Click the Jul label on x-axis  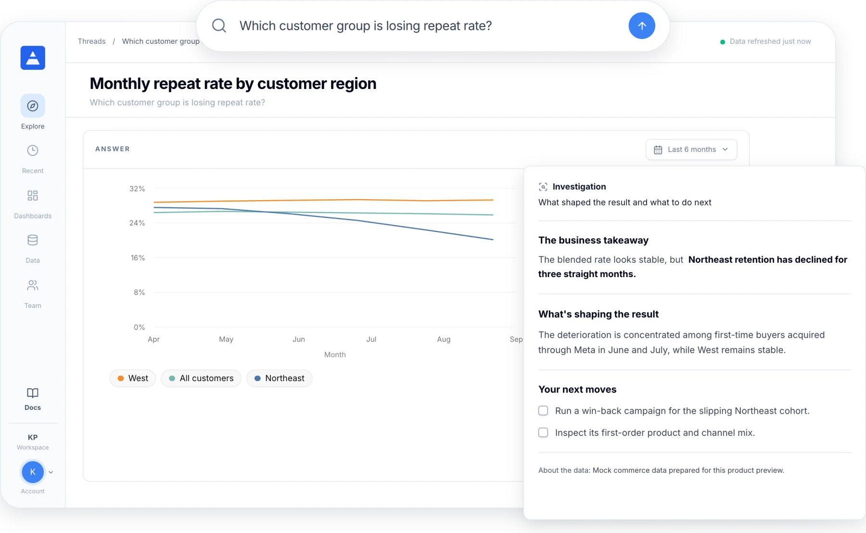371,339
